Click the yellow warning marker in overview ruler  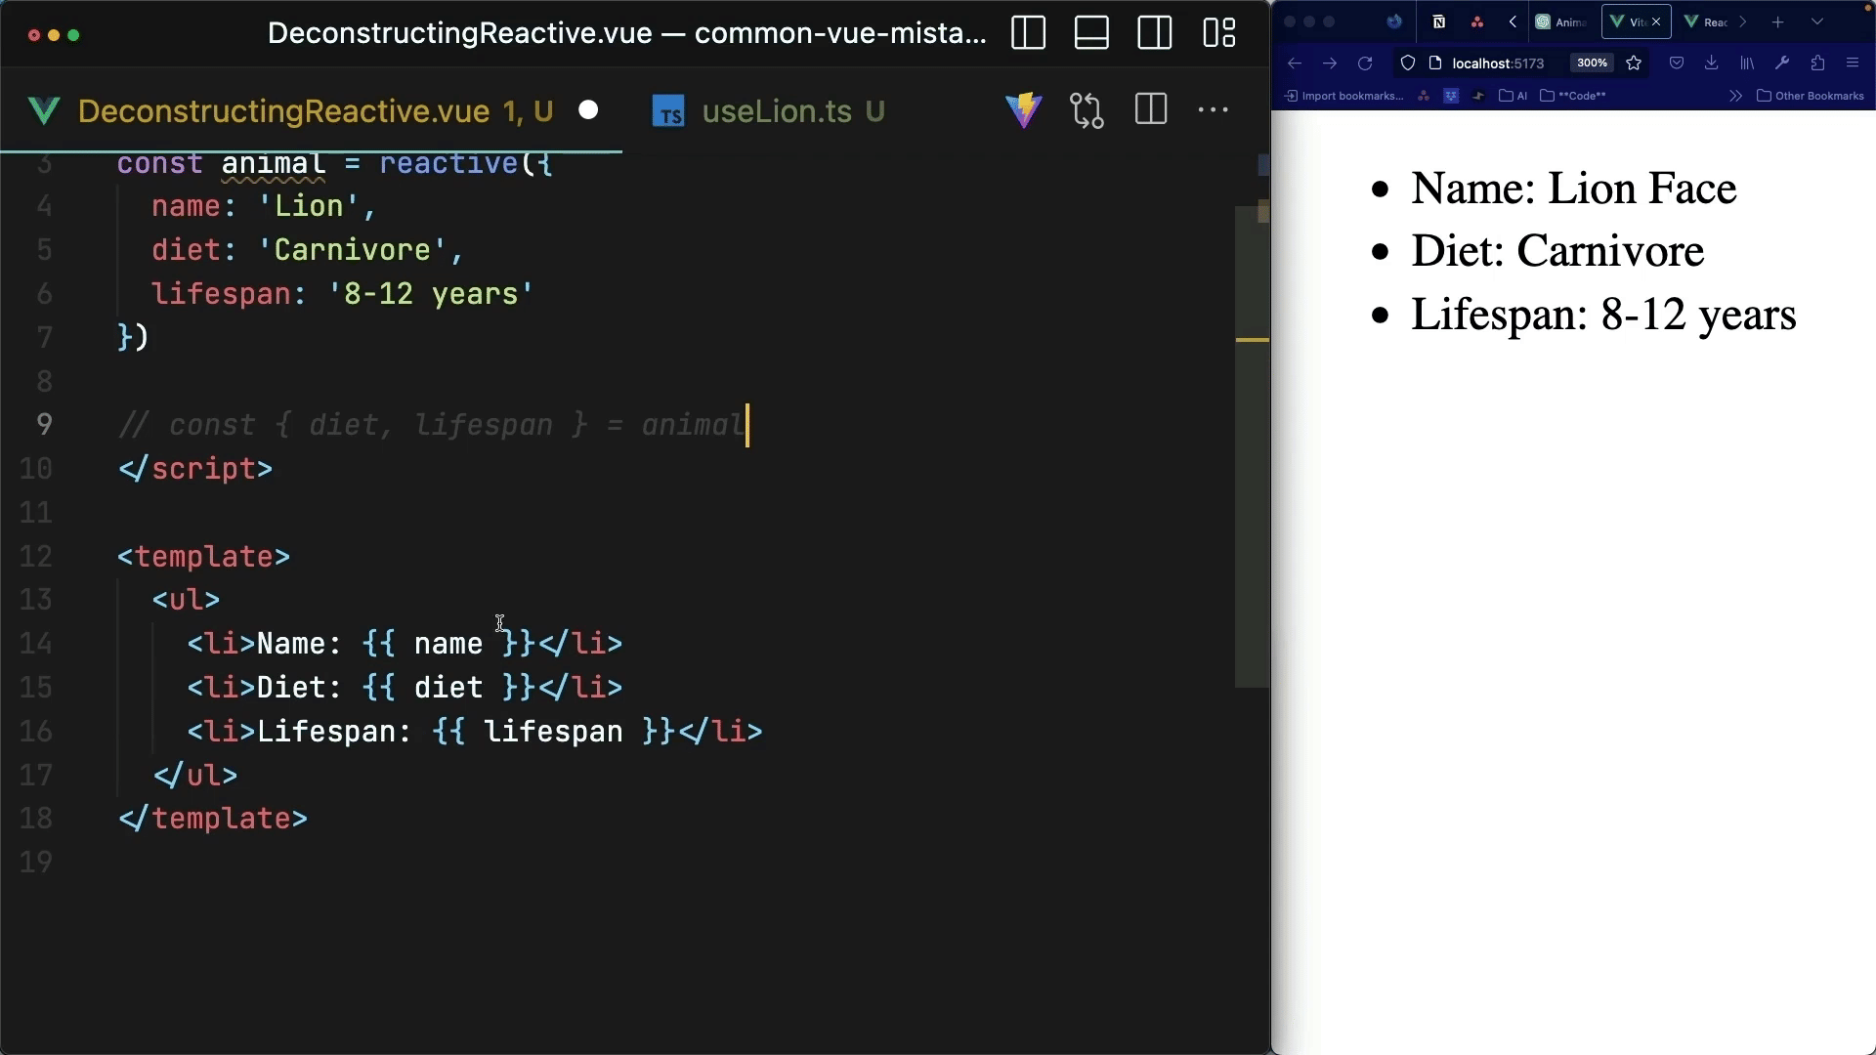[1252, 339]
